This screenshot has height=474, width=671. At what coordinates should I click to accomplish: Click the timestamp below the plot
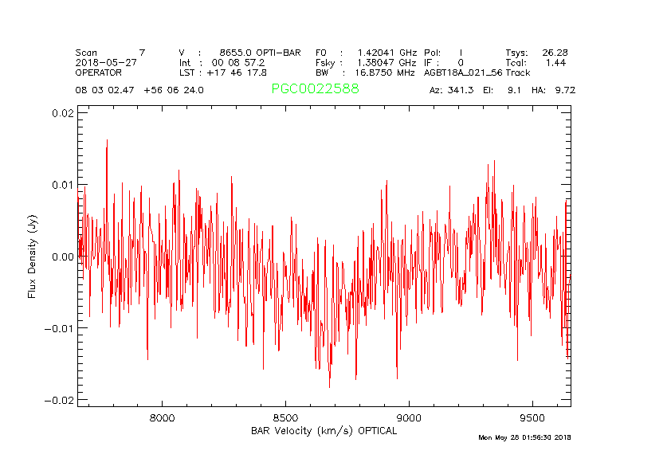click(524, 437)
